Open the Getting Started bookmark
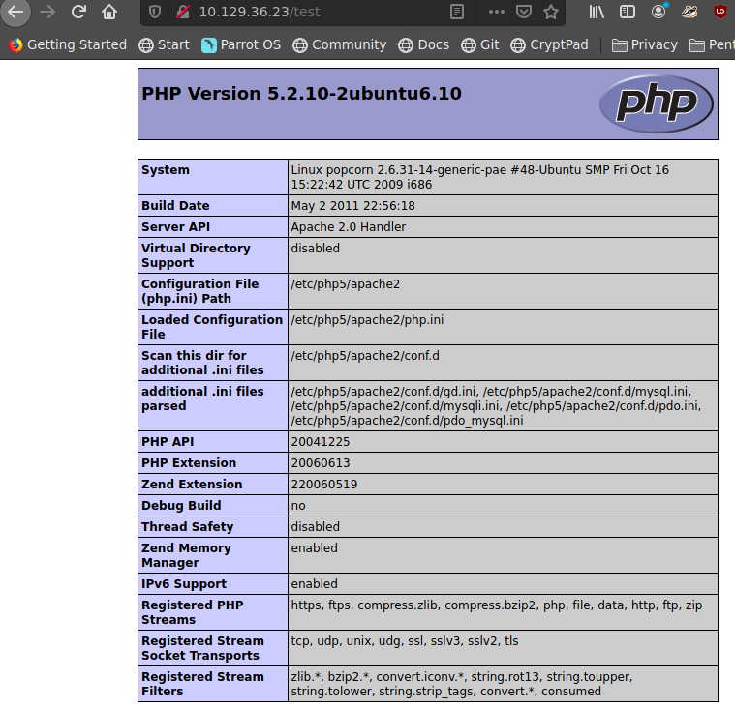Viewport: 735px width, 708px height. pyautogui.click(x=68, y=44)
